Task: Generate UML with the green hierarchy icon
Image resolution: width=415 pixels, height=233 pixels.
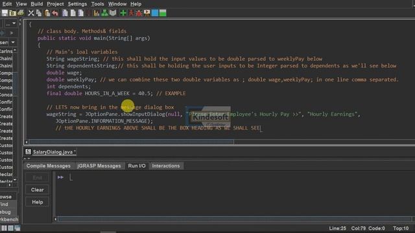Action: pos(104,13)
